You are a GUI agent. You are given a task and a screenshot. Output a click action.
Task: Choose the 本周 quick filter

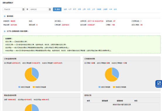click(79, 9)
